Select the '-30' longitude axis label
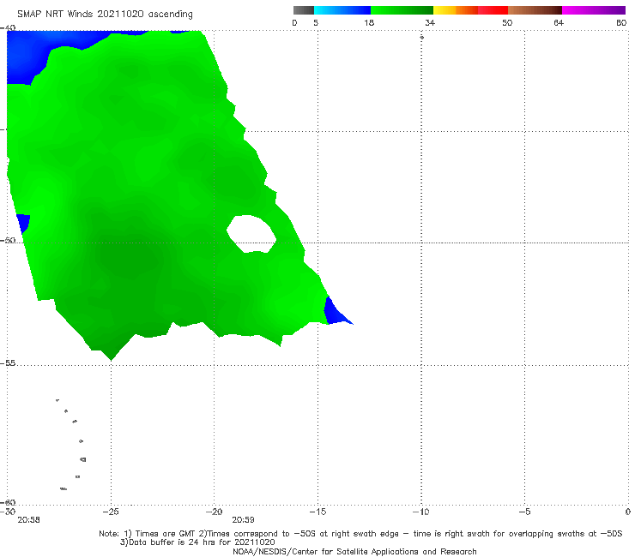Viewport: 635px width, 557px height. 8,512
